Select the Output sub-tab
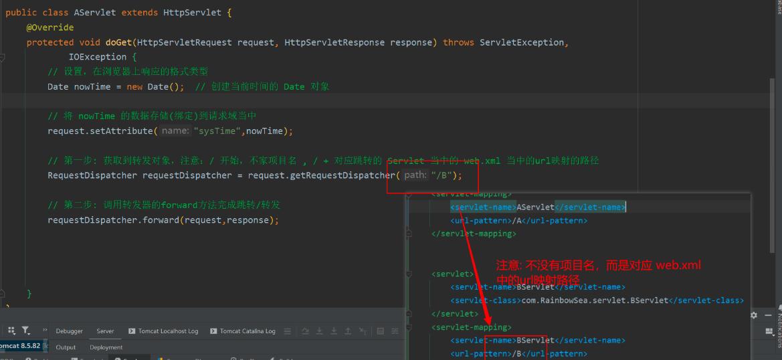This screenshot has height=360, width=782. 66,347
